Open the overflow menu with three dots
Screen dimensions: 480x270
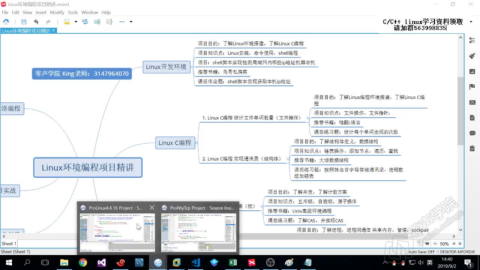pos(122,22)
